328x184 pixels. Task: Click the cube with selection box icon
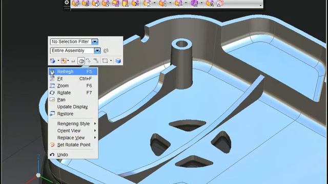coord(210,3)
